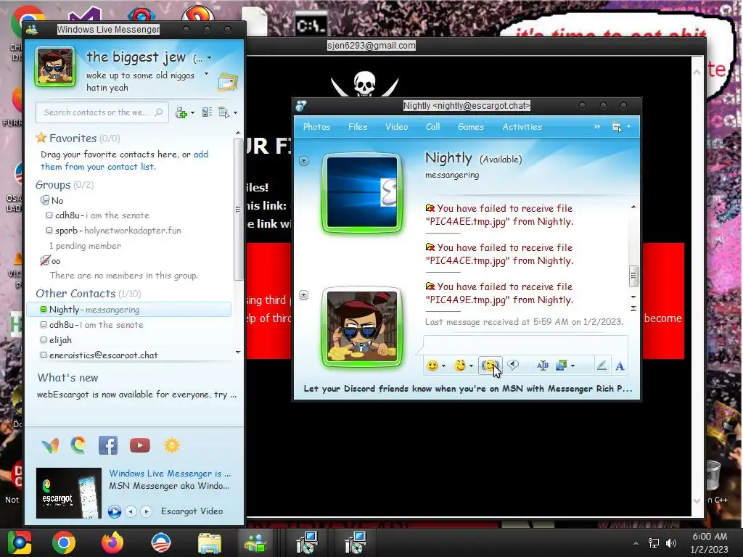This screenshot has height=557, width=743.
Task: Open the YouTube icon in Messenger
Action: pos(140,445)
